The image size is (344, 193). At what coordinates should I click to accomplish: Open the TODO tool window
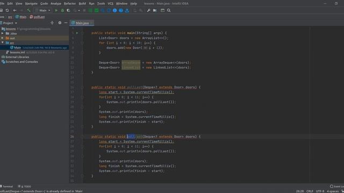(x=24, y=187)
